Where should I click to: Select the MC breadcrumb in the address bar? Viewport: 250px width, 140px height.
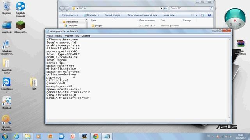click(x=81, y=9)
